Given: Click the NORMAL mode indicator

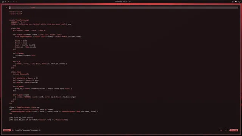Looking at the screenshot, I should point(7,130).
